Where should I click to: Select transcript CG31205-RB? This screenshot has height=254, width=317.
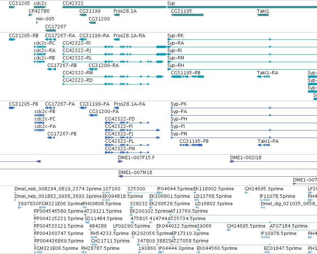[23, 36]
